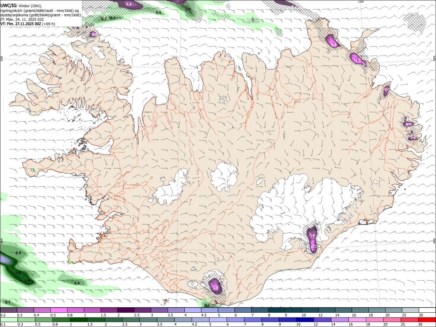436x327 pixels.
Task: Click the '18' label in the upper legend
Action: (370, 315)
